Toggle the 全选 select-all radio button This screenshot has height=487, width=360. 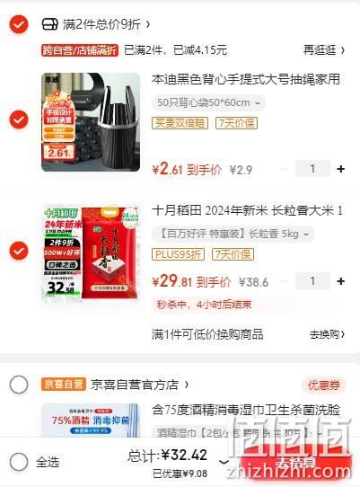coord(19,462)
